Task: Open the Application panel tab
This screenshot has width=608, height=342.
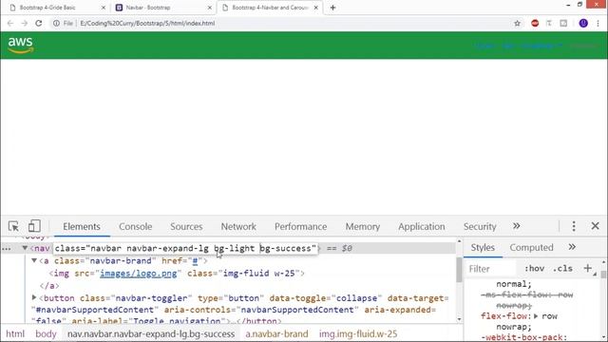Action: tap(422, 226)
